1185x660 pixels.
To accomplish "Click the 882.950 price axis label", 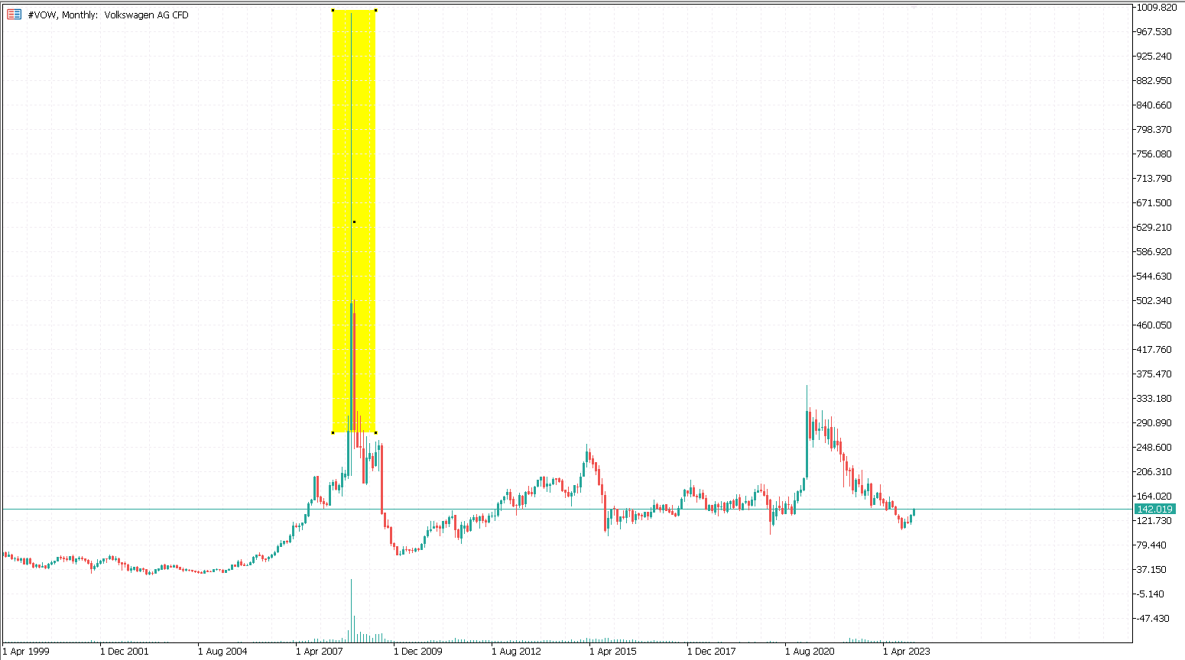I will coord(1154,81).
